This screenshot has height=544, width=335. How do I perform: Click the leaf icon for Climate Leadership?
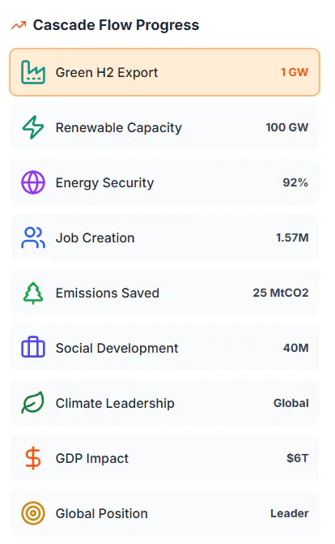33,402
